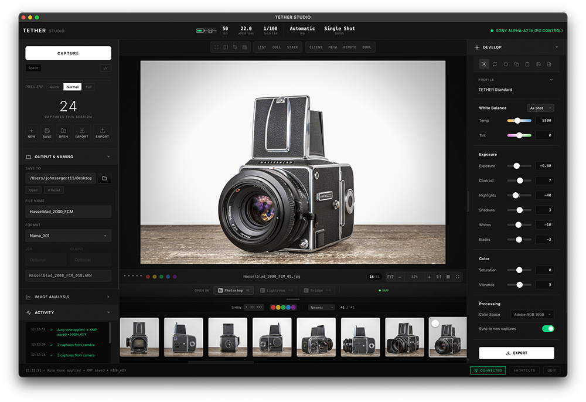Click the NEW session icon

coord(32,133)
